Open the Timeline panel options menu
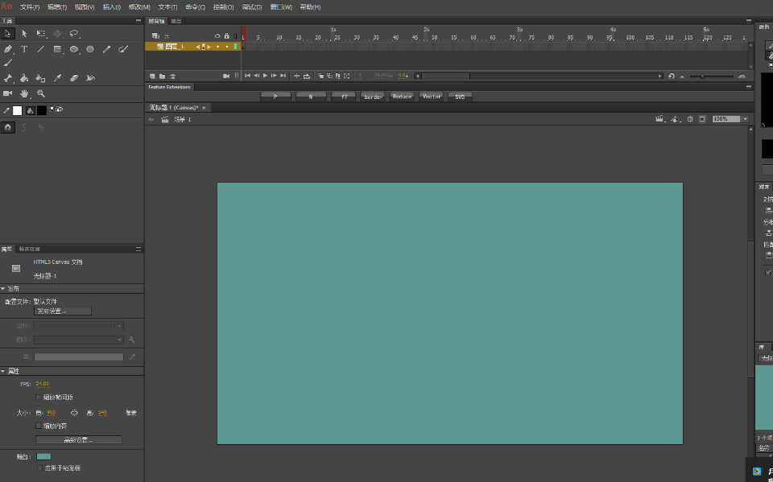 click(749, 21)
